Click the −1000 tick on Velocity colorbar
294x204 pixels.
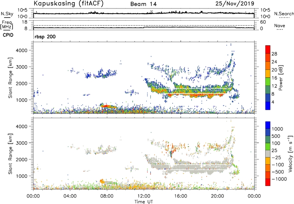point(279,179)
